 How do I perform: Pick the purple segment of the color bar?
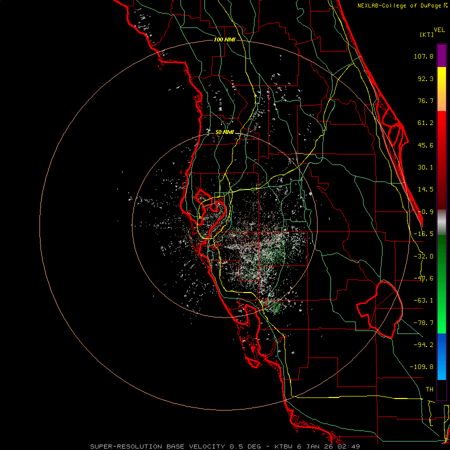click(441, 55)
